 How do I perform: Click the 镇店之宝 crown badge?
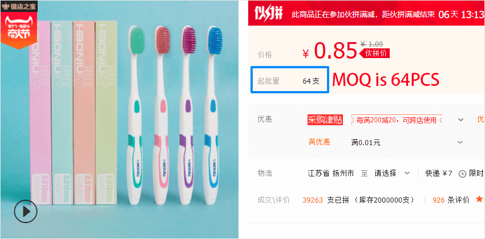(x=19, y=5)
